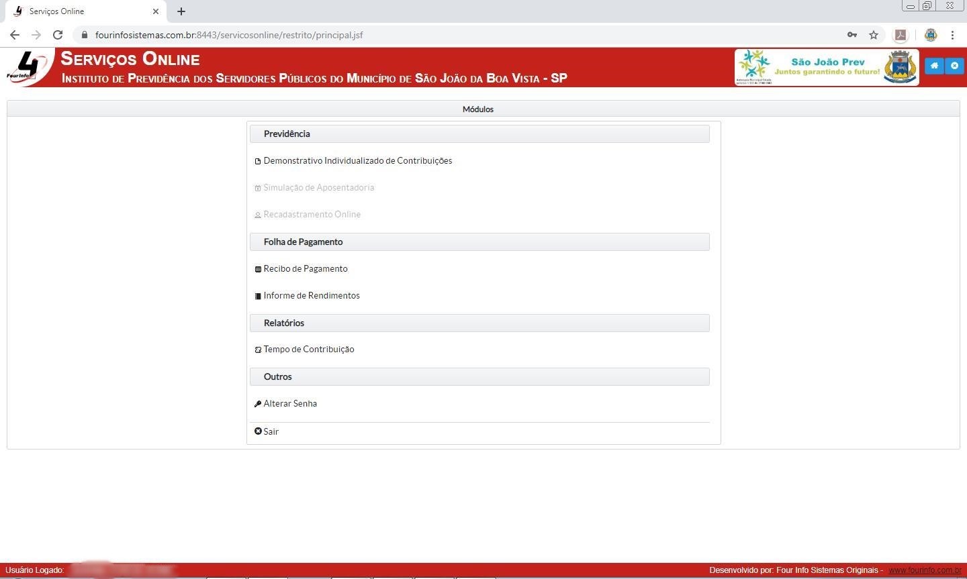Open Demonstrativo Individualizado de Contribuições
This screenshot has width=967, height=579.
(x=357, y=161)
